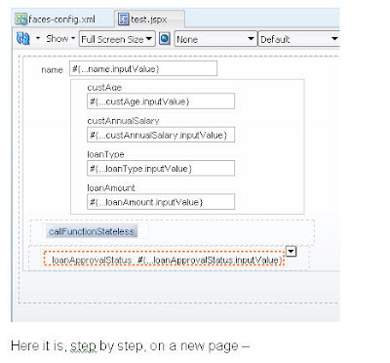Image resolution: width=390 pixels, height=363 pixels.
Task: Click the faces-config.xml file icon
Action: point(20,20)
